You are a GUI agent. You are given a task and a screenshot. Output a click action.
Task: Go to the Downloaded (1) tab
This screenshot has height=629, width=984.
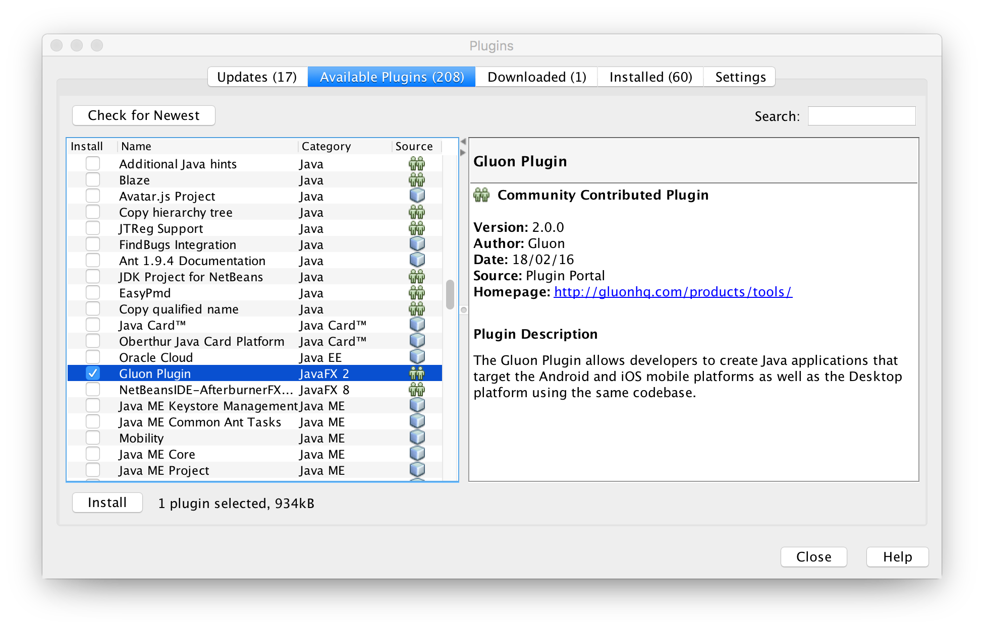536,77
